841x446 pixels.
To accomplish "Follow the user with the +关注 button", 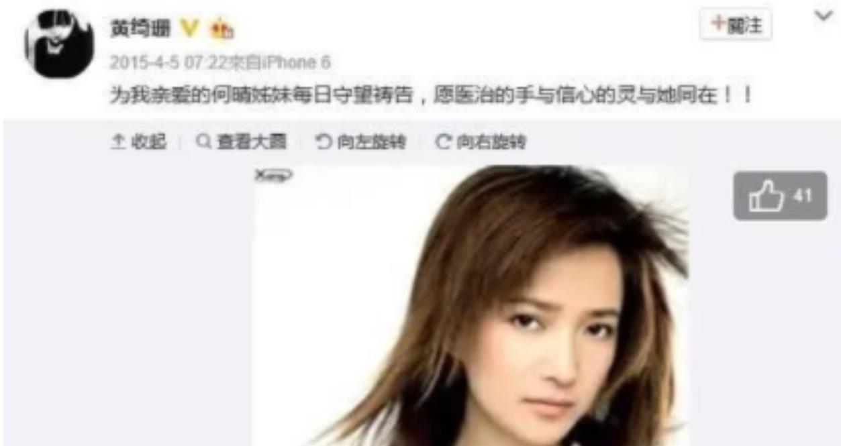I will pos(736,25).
